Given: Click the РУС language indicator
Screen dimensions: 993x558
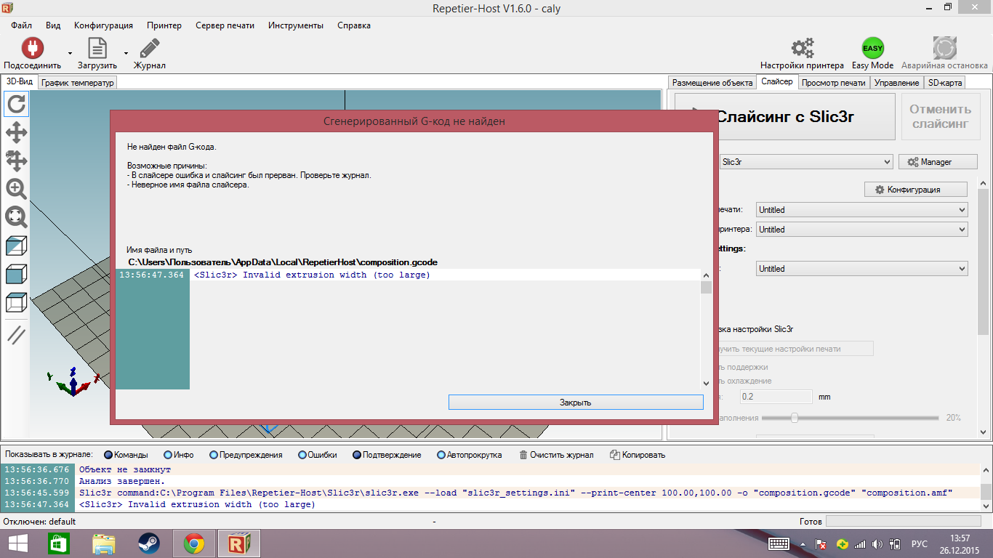Looking at the screenshot, I should (x=920, y=543).
